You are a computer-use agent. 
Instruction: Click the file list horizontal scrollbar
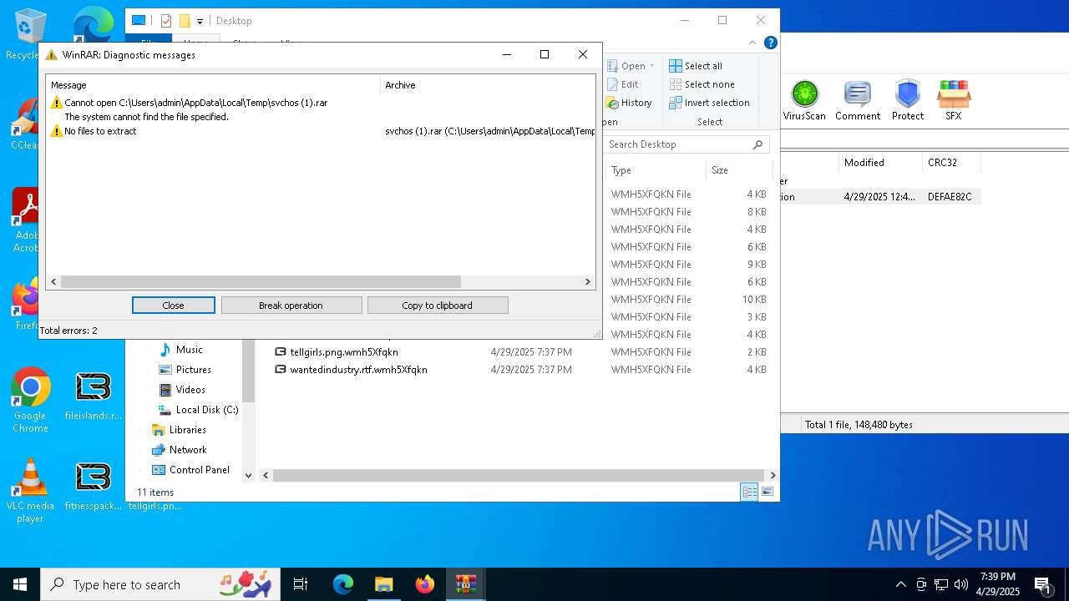[x=519, y=475]
